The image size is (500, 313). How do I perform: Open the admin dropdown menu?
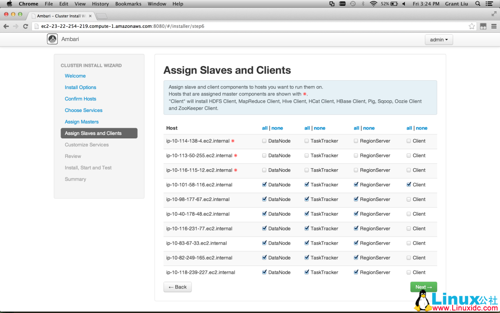tap(438, 40)
